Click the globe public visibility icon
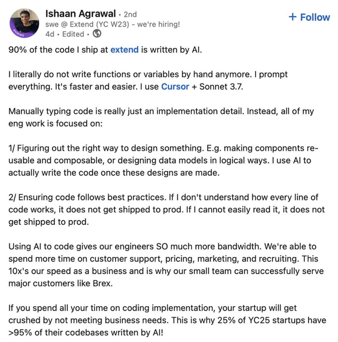338x342 pixels. (x=97, y=34)
